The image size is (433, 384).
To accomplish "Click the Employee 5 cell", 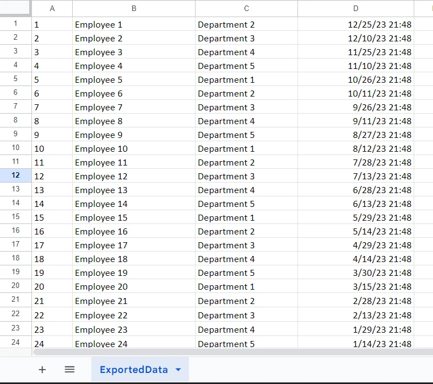I will (x=133, y=79).
